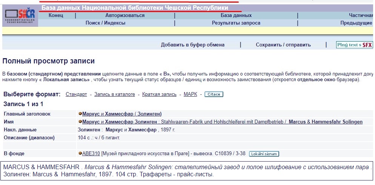Open Результаты запроса menu item
The image size is (375, 185).
pos(236,23)
